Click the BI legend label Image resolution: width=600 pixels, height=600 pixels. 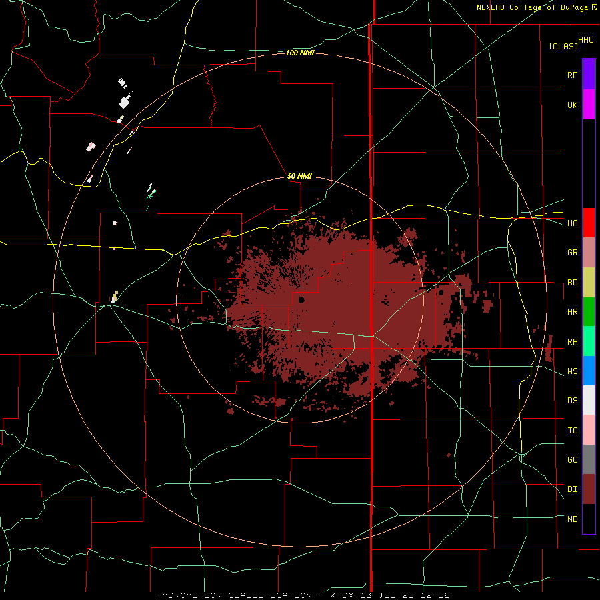coord(572,489)
